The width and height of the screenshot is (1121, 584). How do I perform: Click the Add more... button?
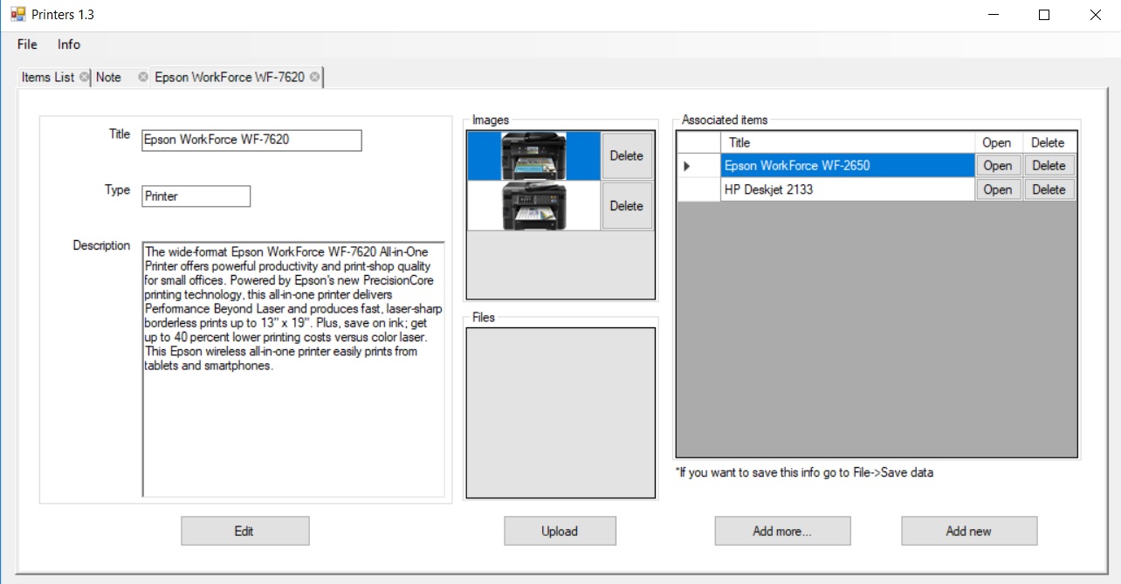pyautogui.click(x=782, y=531)
